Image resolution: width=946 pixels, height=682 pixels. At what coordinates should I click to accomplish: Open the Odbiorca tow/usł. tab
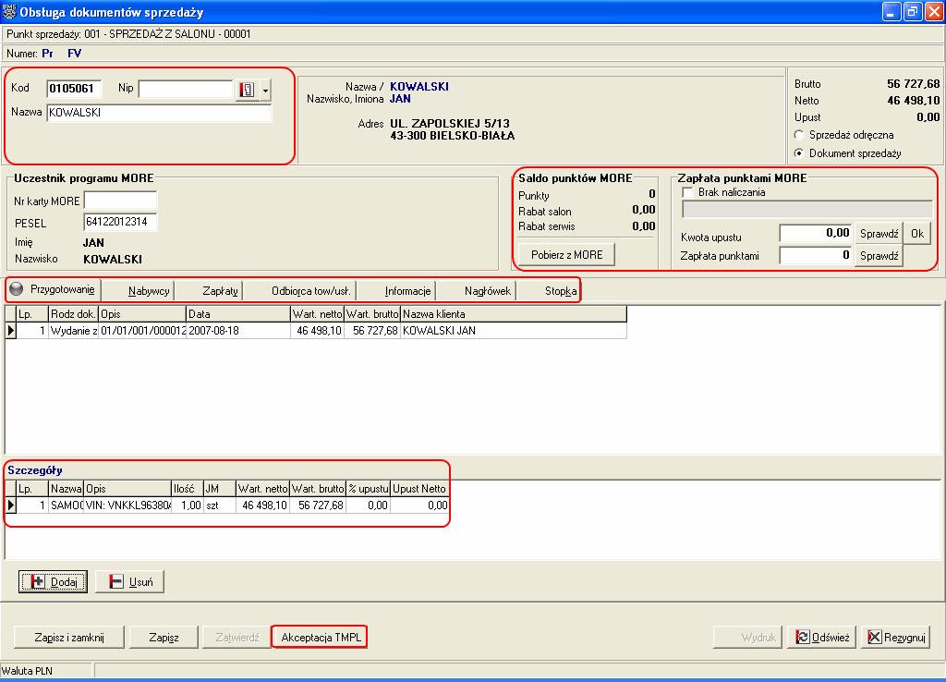pyautogui.click(x=310, y=291)
